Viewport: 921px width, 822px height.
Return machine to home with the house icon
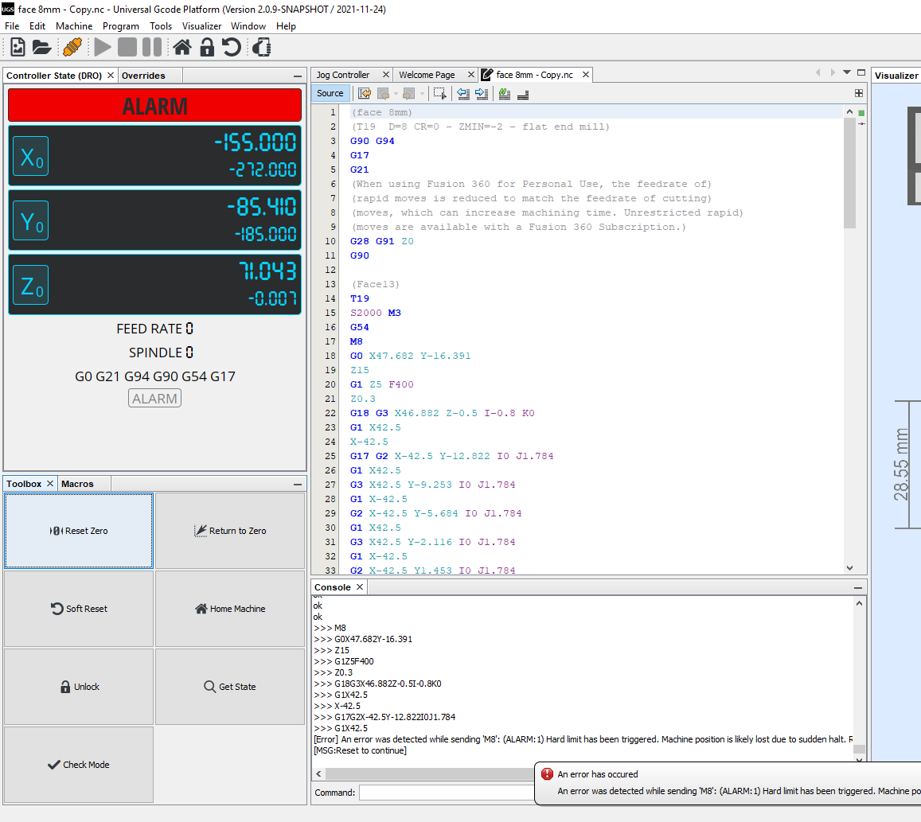pos(181,47)
